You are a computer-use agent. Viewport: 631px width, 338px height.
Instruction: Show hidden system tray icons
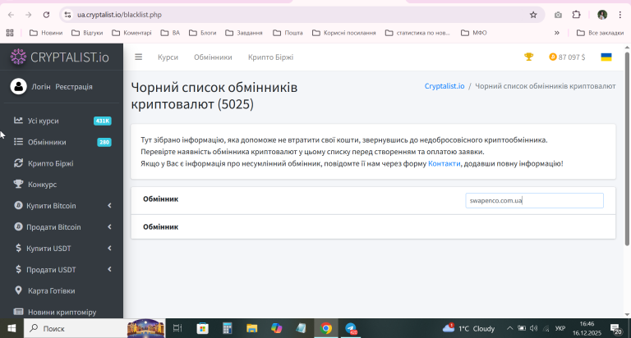pos(509,328)
